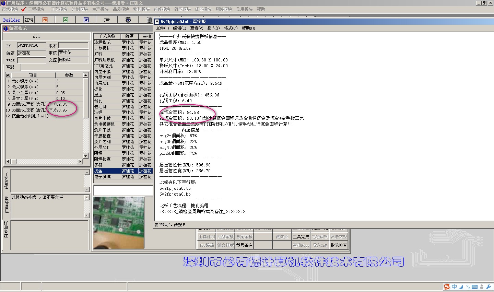Viewport: 494px width, 292px height.
Task: Open the soft keyboard icon
Action: point(475,287)
